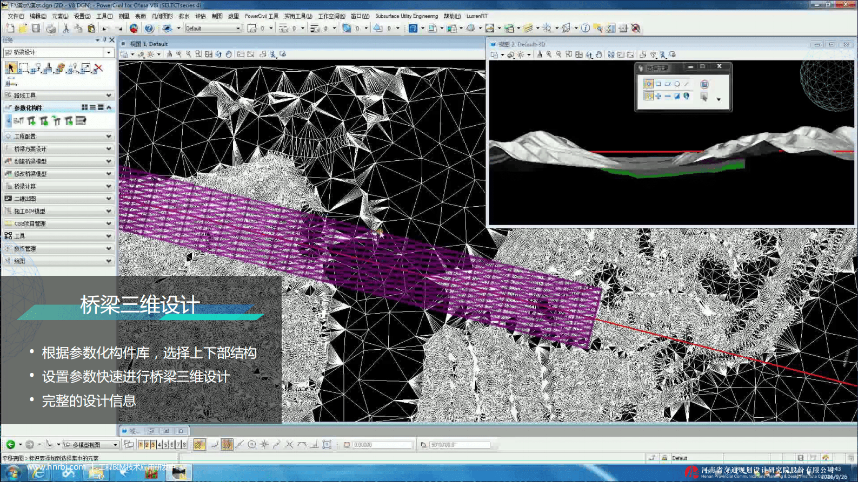Click the CSB项目管理 section header

pyautogui.click(x=58, y=223)
